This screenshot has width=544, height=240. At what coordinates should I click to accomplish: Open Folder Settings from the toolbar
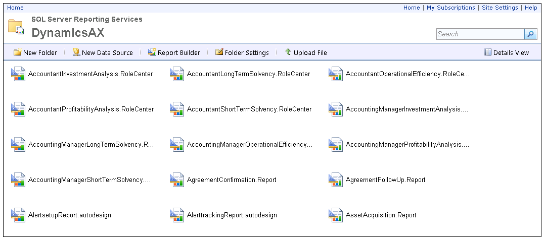pyautogui.click(x=242, y=52)
